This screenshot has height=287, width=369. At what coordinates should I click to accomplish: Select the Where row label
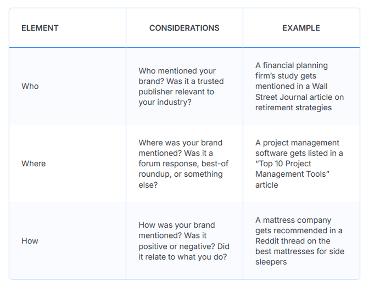coord(33,163)
